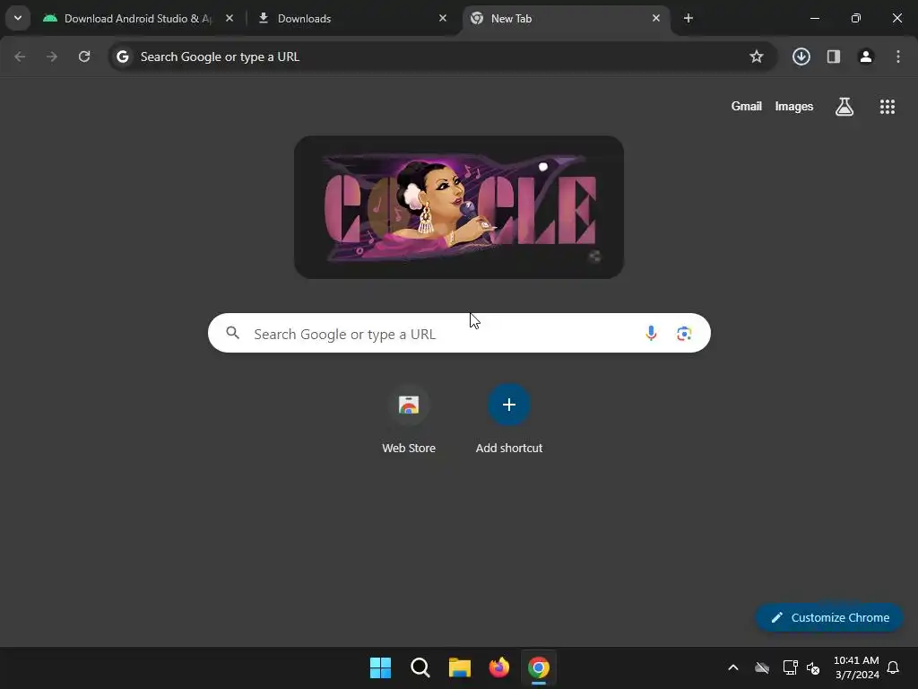Click the magnifier icon in search box

[x=233, y=334]
